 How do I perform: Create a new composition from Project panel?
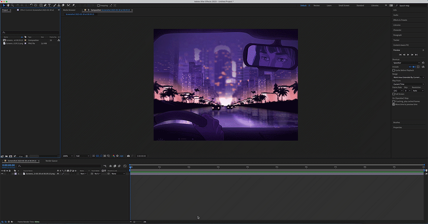[x=10, y=156]
